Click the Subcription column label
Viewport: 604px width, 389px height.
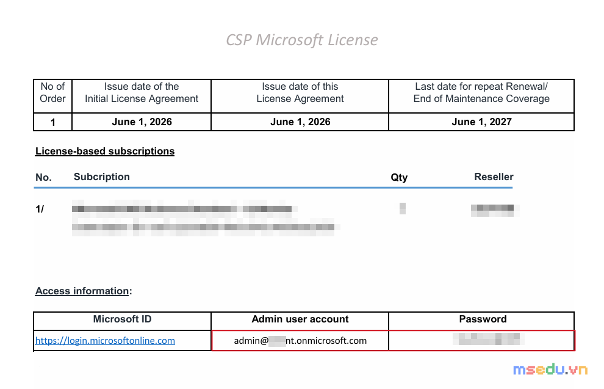(102, 177)
